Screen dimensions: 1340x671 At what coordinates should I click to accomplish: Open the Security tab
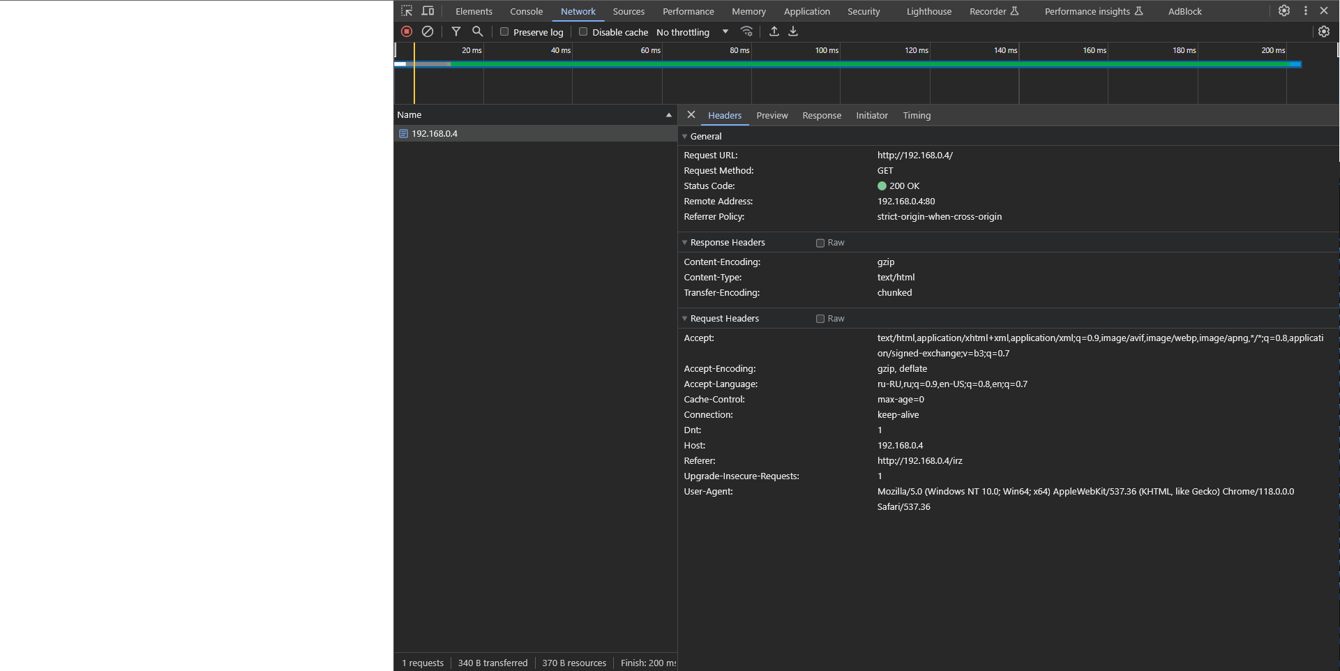864,11
